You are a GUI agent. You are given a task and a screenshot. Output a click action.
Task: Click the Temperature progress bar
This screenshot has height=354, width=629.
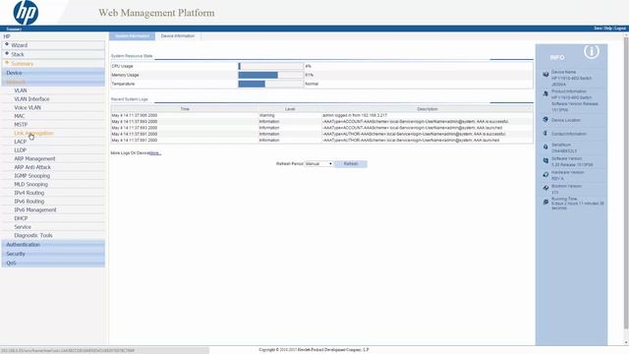click(271, 84)
